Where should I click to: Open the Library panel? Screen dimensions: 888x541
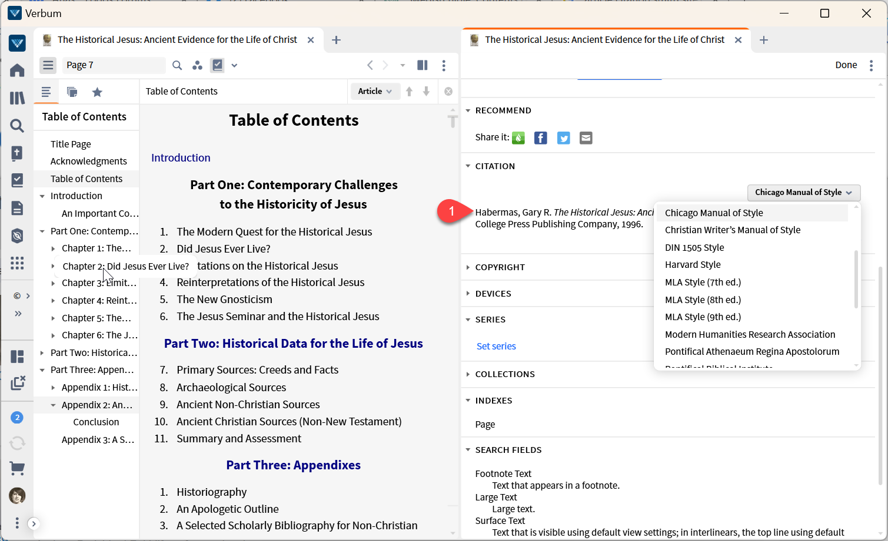tap(17, 98)
